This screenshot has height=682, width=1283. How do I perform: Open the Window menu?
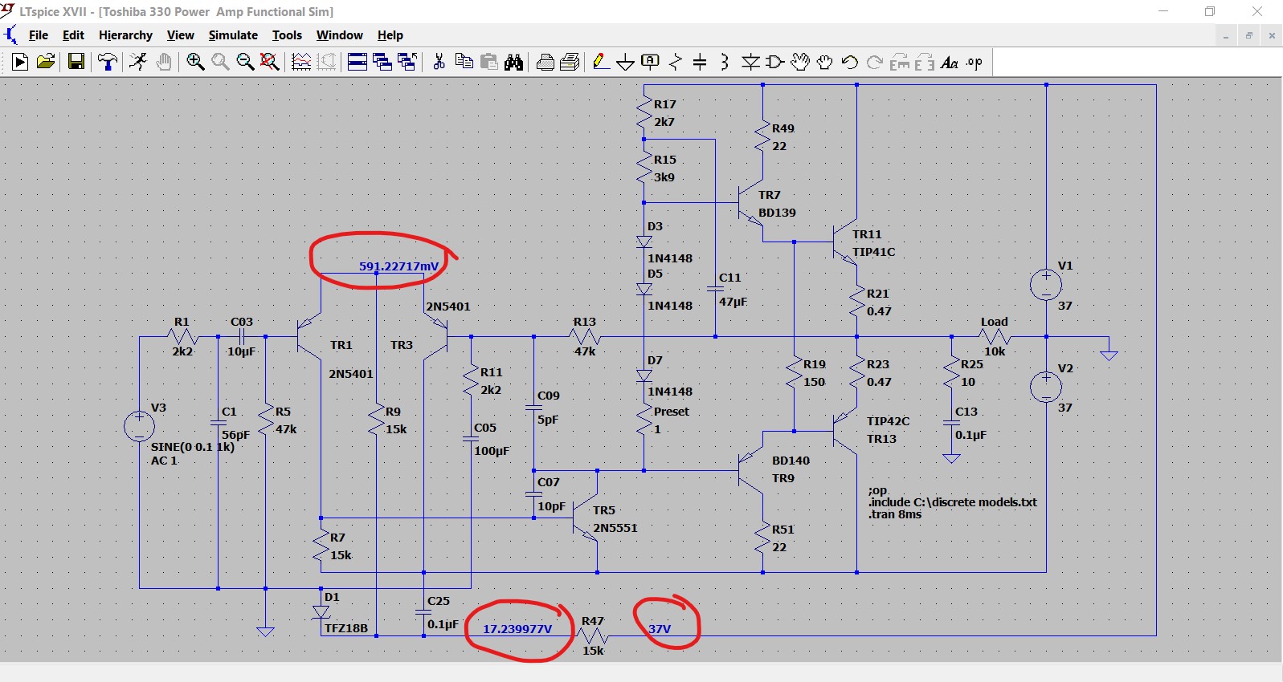pos(339,35)
